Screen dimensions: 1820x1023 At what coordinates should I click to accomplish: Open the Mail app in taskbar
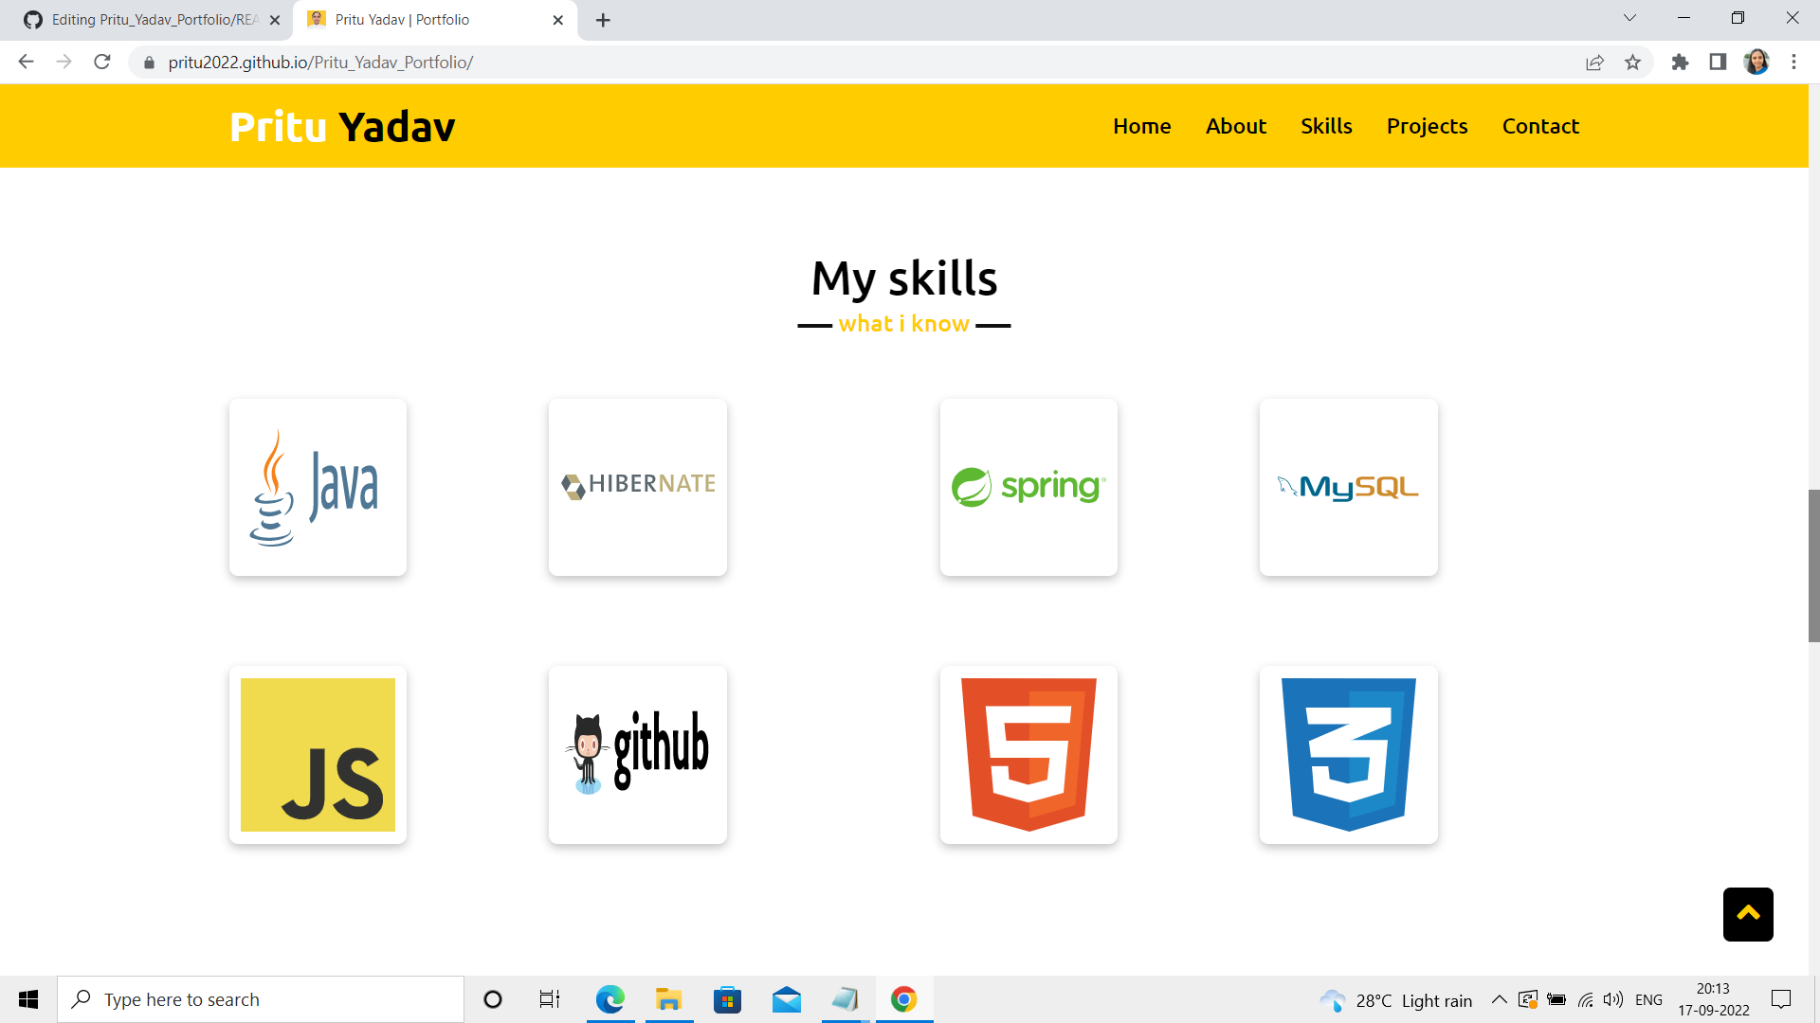point(787,999)
